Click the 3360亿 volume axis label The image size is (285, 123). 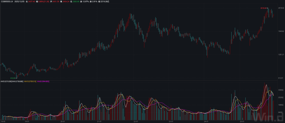[281, 90]
